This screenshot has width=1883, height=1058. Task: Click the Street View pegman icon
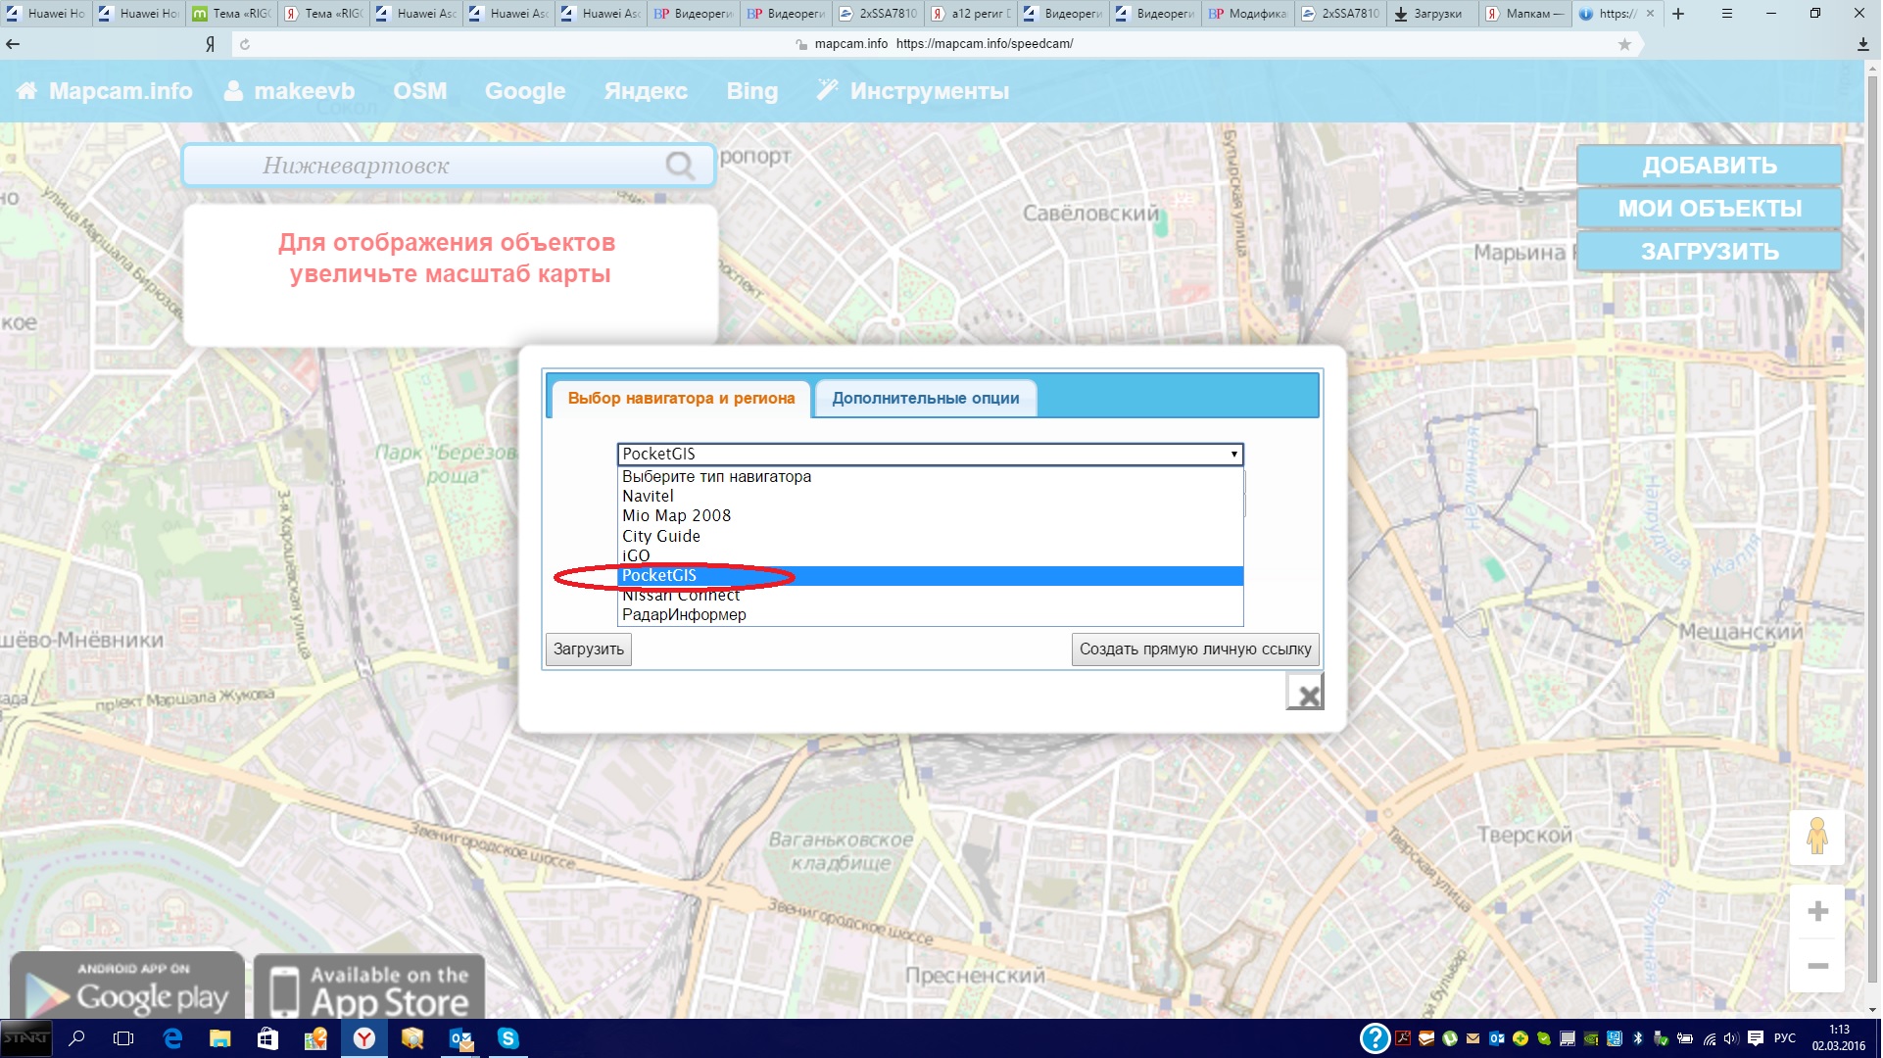pyautogui.click(x=1817, y=837)
